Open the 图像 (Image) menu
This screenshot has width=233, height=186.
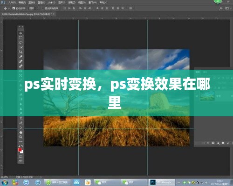pyautogui.click(x=32, y=2)
